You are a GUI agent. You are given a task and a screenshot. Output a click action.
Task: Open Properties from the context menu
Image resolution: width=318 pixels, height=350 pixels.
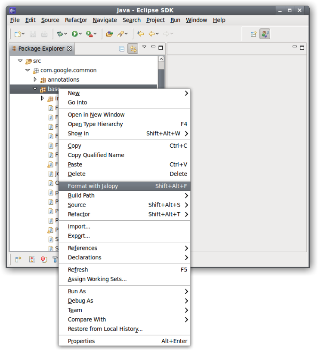[x=124, y=341]
